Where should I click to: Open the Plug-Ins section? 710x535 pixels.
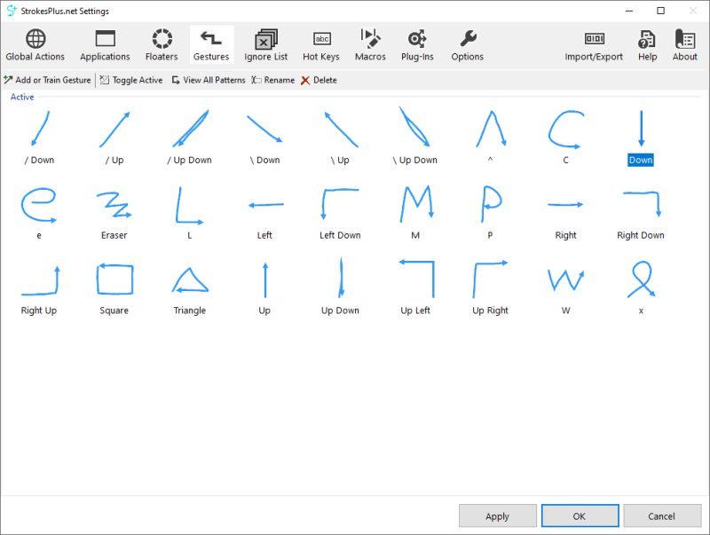(417, 45)
